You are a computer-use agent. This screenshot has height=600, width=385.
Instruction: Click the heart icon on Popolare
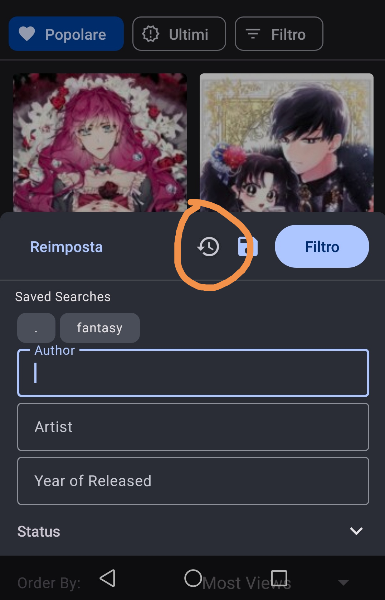click(28, 33)
